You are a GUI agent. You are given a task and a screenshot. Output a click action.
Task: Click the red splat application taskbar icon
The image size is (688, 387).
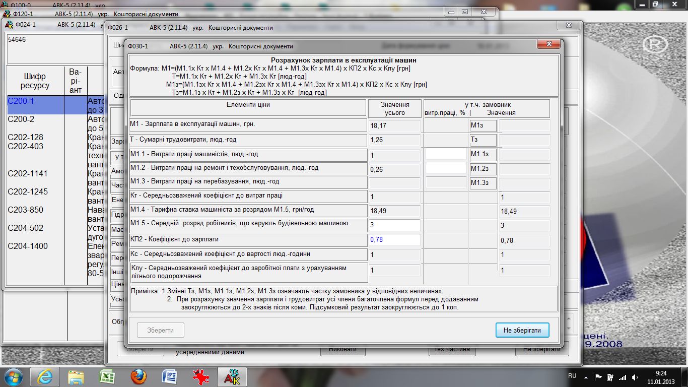click(x=200, y=376)
